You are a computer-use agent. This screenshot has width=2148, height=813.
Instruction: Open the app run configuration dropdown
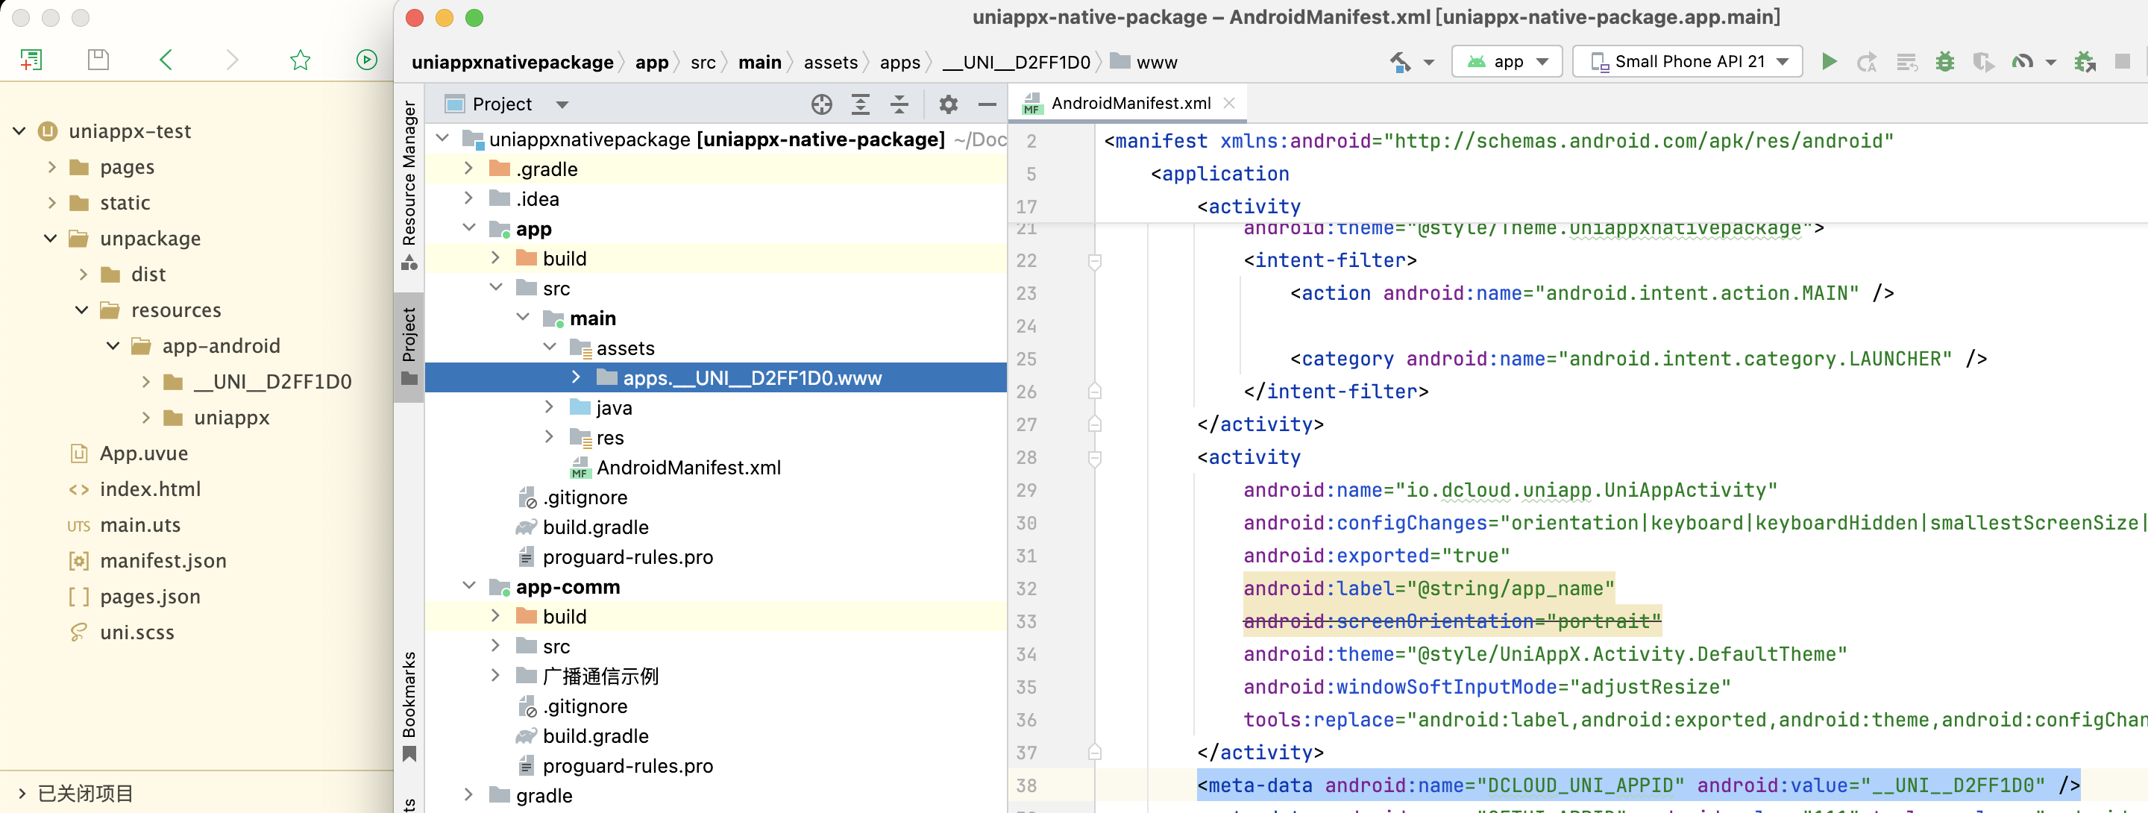click(x=1507, y=62)
